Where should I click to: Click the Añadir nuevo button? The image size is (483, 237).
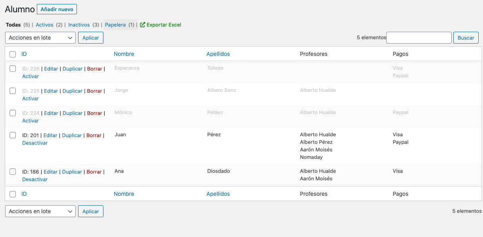[x=57, y=9]
